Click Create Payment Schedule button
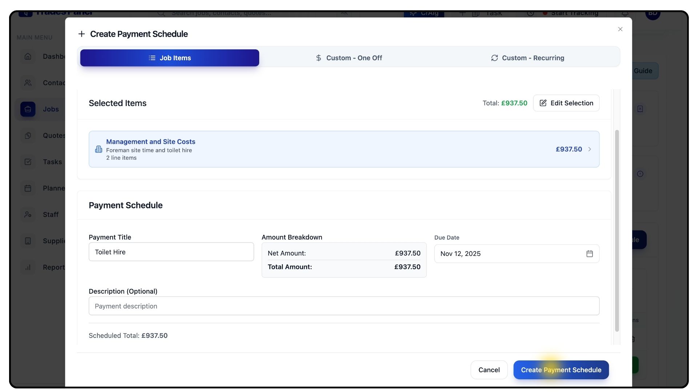The height and width of the screenshot is (392, 698). click(x=561, y=370)
